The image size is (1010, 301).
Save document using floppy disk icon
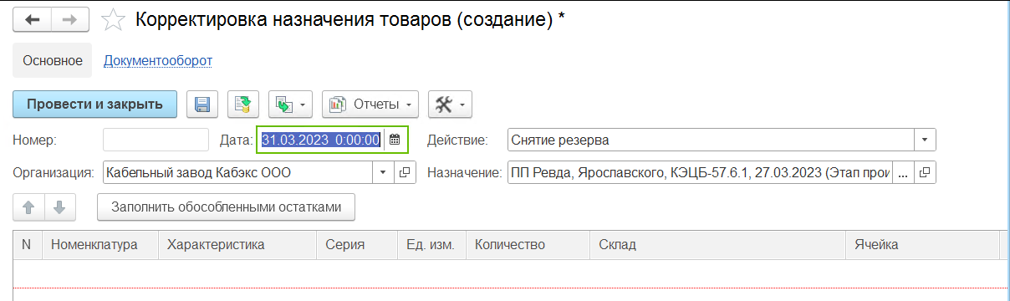[x=201, y=105]
